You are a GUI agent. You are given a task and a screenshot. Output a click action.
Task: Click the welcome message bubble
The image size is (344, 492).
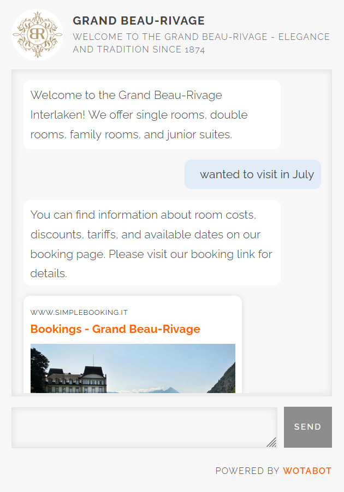click(x=152, y=115)
